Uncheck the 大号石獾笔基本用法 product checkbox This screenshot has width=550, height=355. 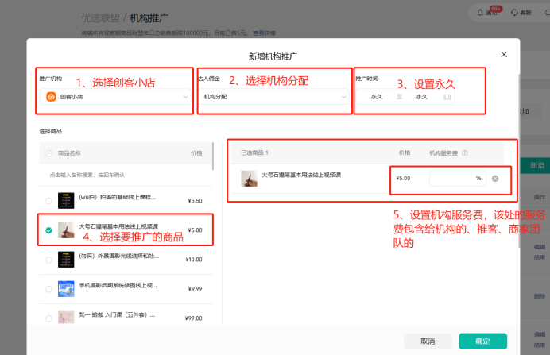click(49, 230)
